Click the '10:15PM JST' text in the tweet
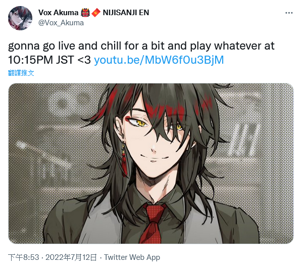302x270 pixels. (41, 60)
